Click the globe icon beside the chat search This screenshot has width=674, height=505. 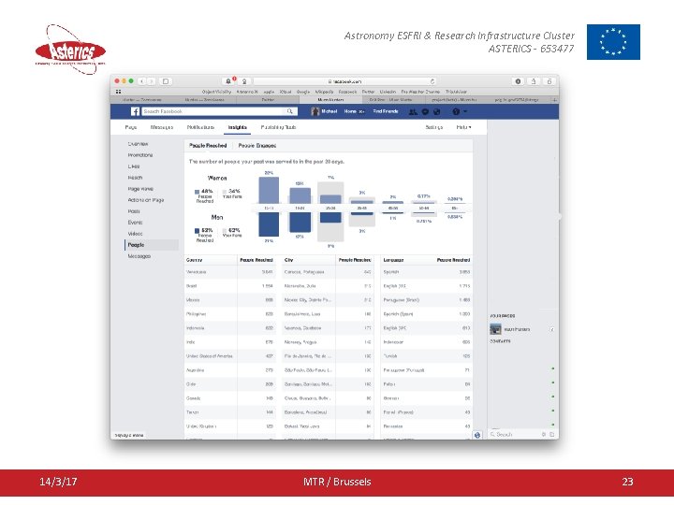click(x=477, y=435)
